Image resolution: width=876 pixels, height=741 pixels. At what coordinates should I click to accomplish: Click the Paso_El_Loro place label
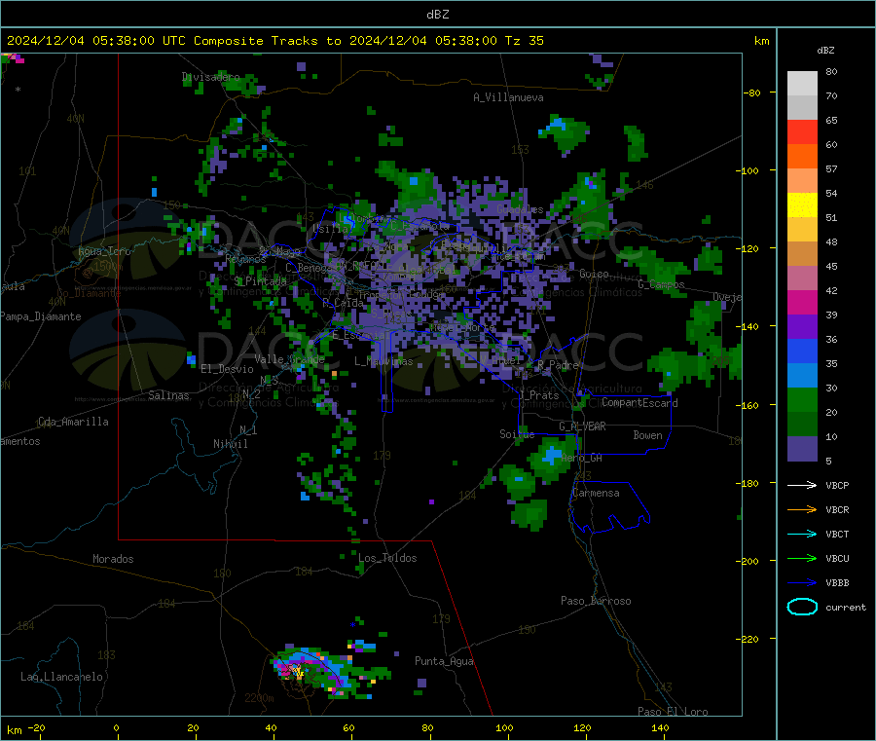coord(673,712)
